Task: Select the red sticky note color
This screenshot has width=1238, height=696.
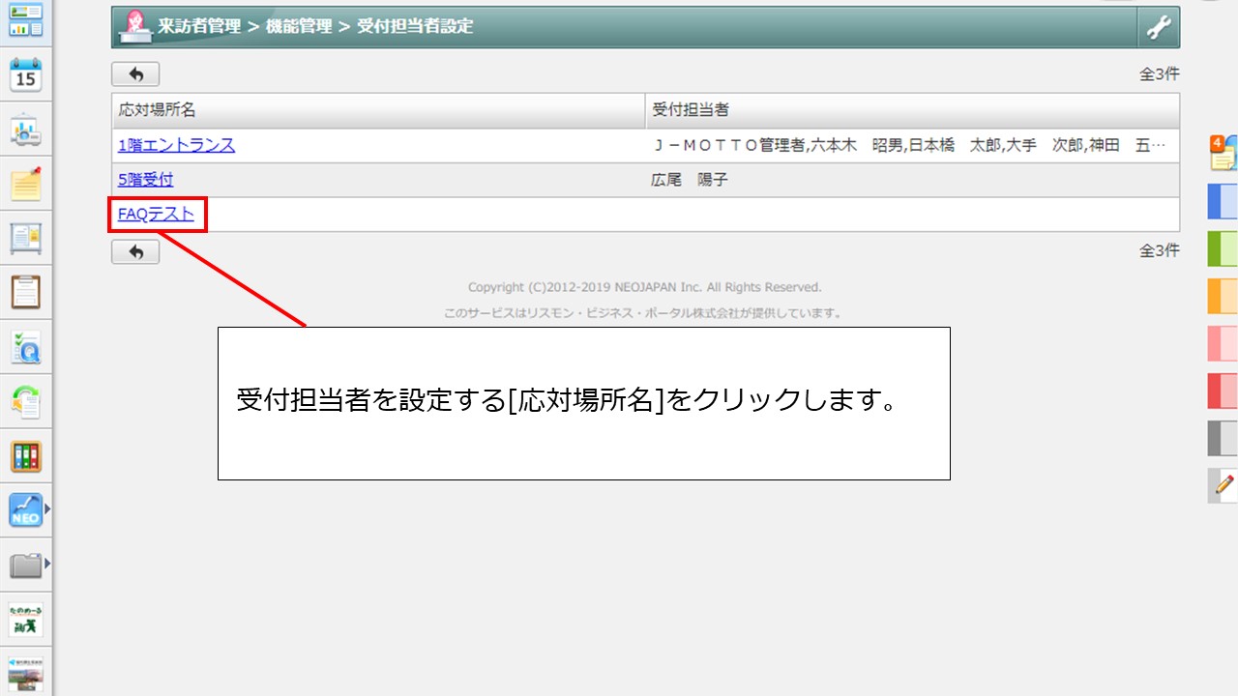Action: pyautogui.click(x=1223, y=391)
